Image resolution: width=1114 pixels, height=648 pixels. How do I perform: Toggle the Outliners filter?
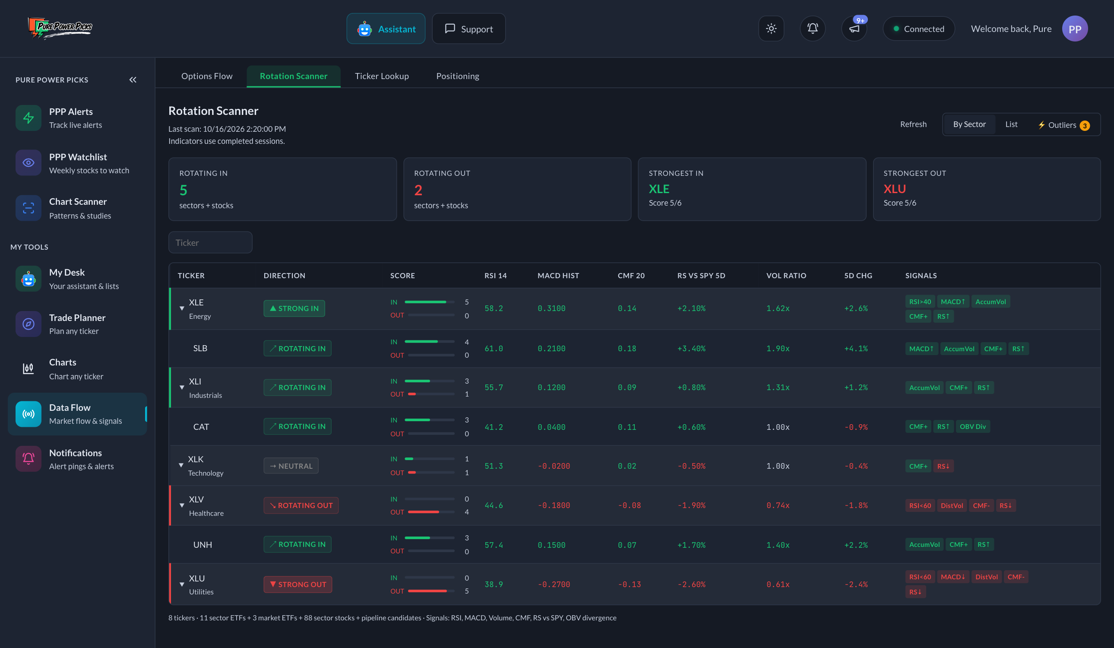[x=1063, y=125]
